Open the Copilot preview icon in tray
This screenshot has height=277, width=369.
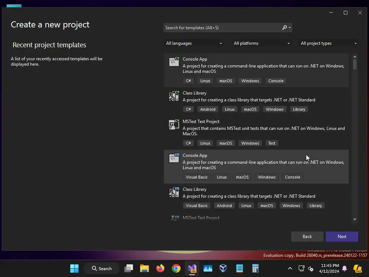click(x=357, y=268)
